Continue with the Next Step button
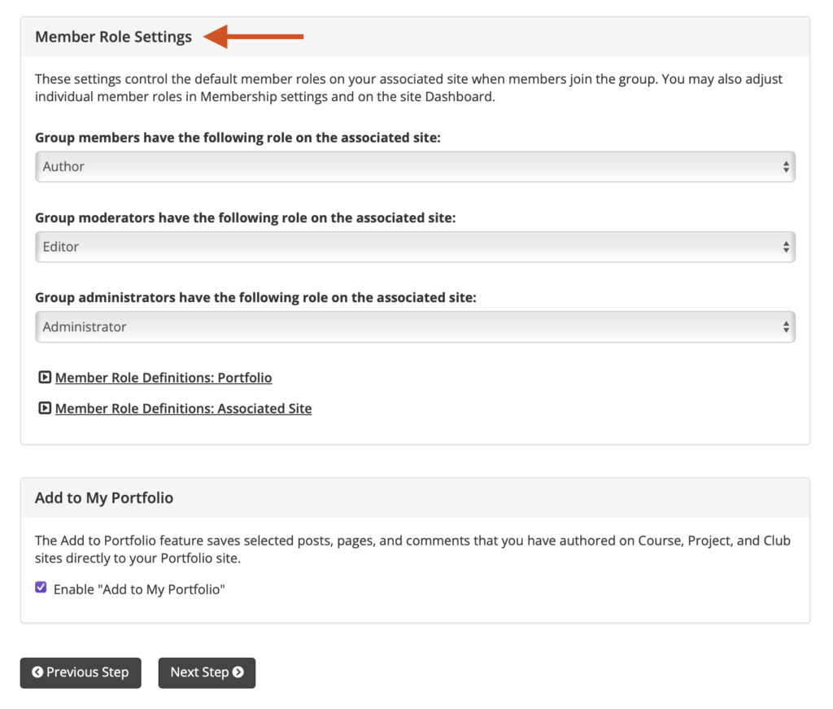 tap(207, 673)
